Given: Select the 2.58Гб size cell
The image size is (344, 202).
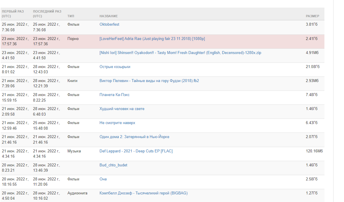Looking at the screenshot, I should [x=312, y=179].
